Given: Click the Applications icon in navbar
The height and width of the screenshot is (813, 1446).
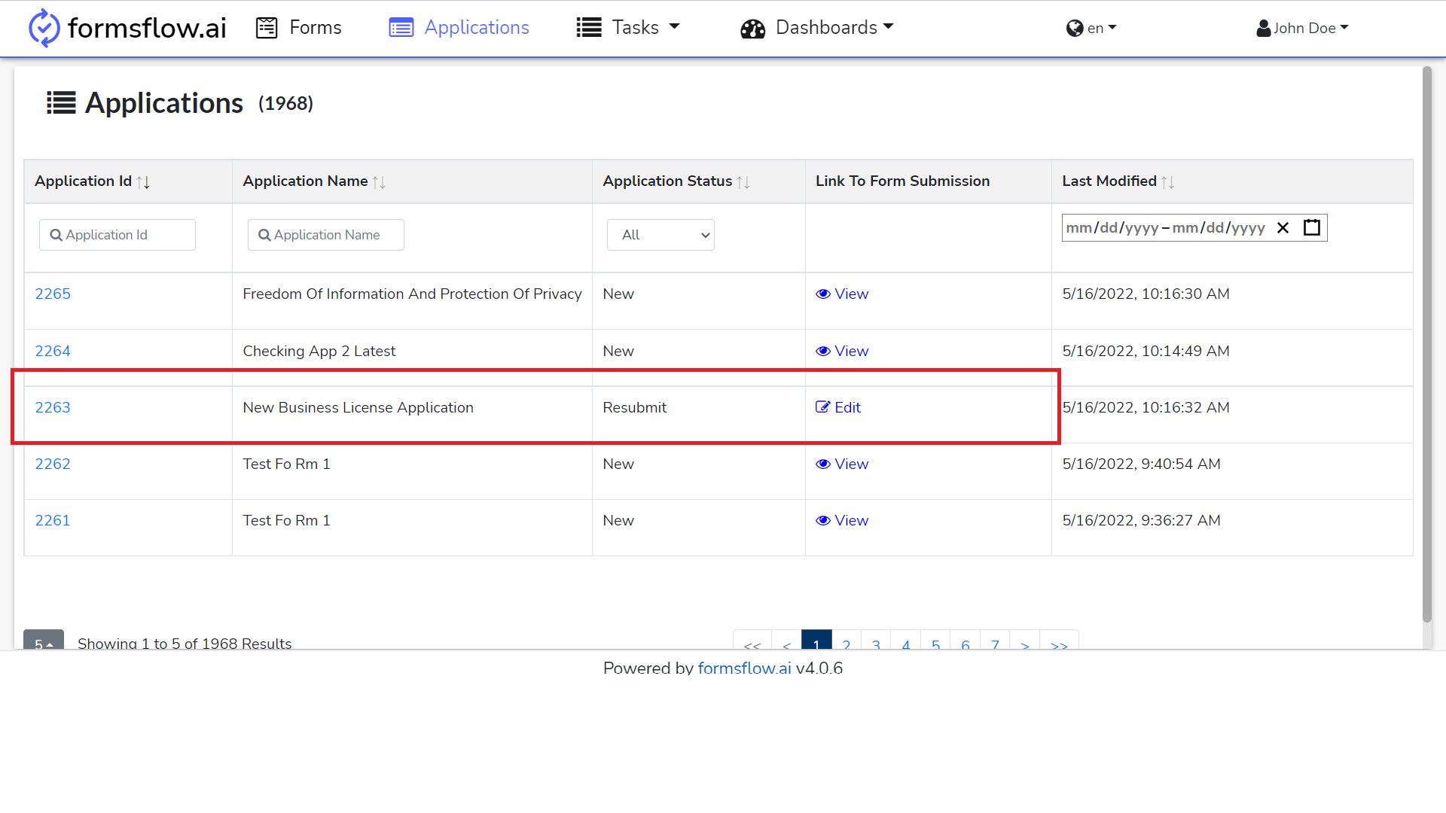Looking at the screenshot, I should 401,28.
